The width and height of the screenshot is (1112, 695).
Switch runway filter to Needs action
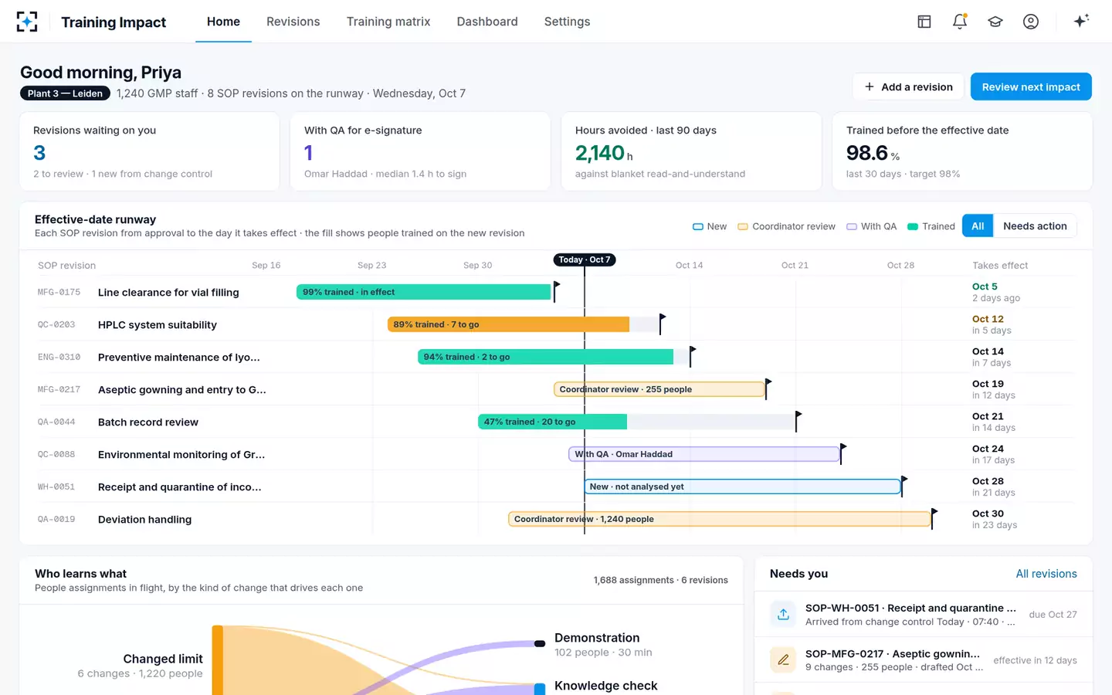[1035, 226]
